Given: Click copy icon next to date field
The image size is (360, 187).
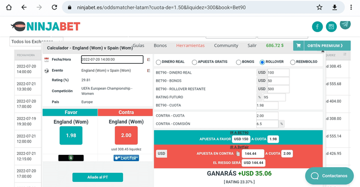Looking at the screenshot, I should pyautogui.click(x=149, y=59).
